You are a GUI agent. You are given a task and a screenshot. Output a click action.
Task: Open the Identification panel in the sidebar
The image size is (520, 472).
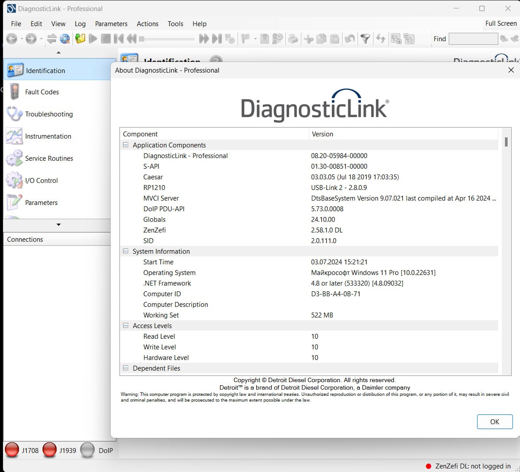[x=57, y=70]
